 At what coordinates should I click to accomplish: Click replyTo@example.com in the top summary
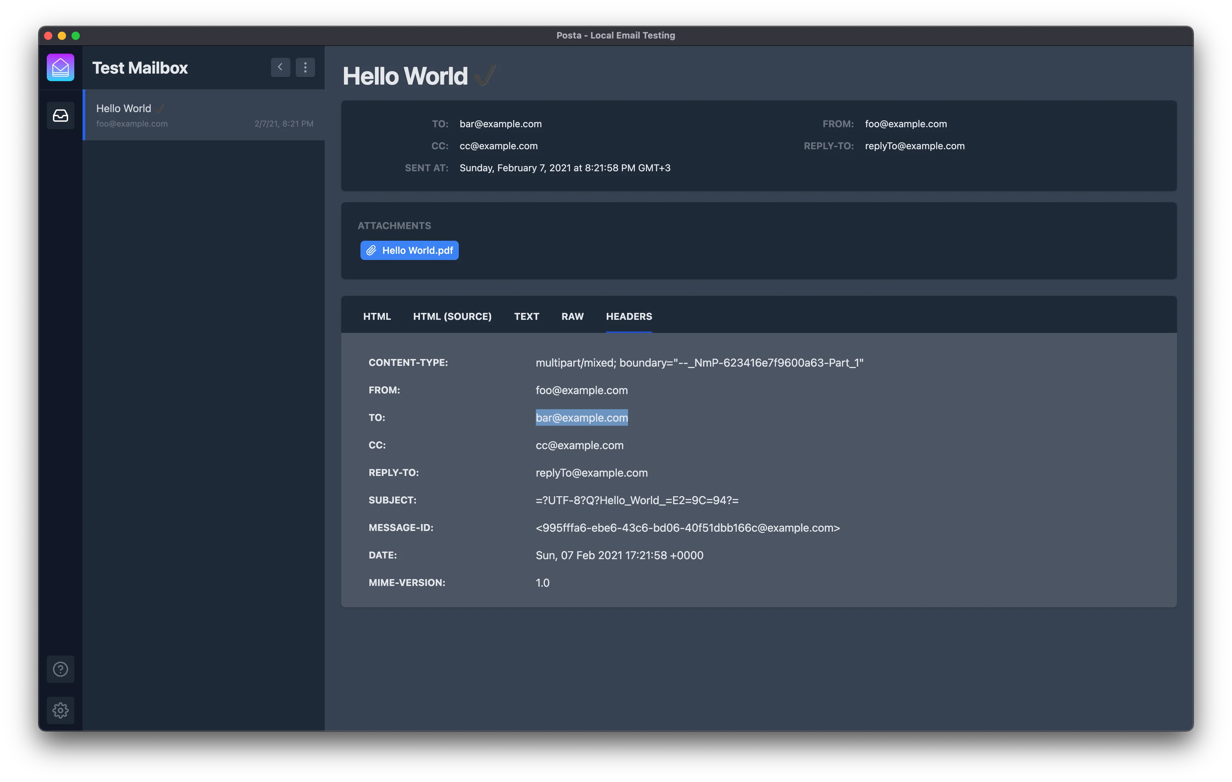[x=915, y=146]
